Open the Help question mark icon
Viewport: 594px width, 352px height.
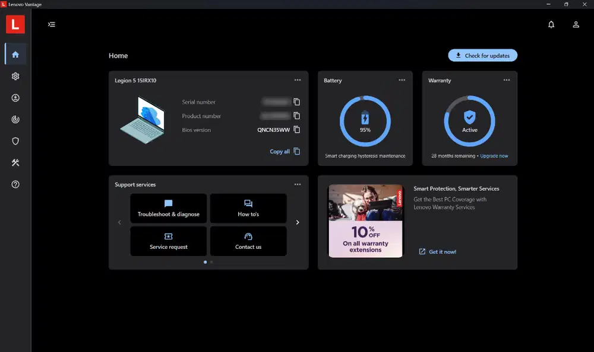pos(15,184)
